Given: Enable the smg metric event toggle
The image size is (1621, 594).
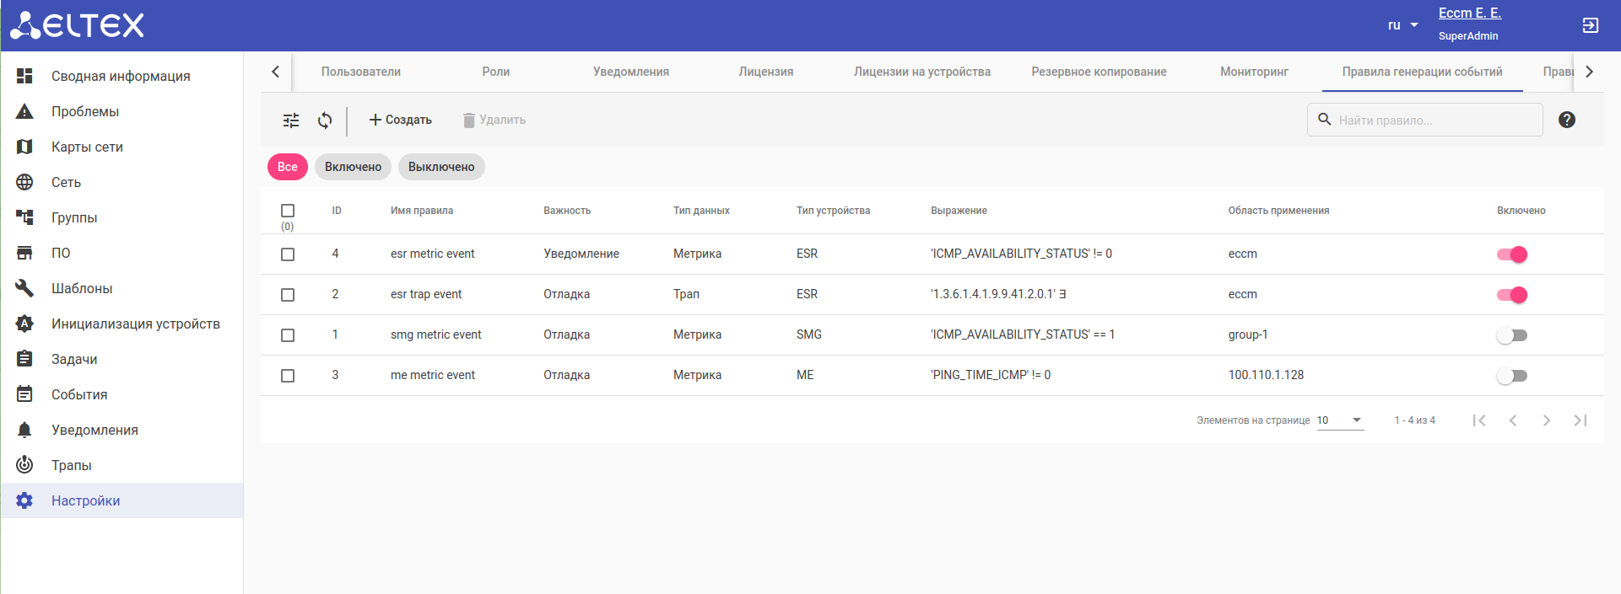Looking at the screenshot, I should pyautogui.click(x=1511, y=335).
